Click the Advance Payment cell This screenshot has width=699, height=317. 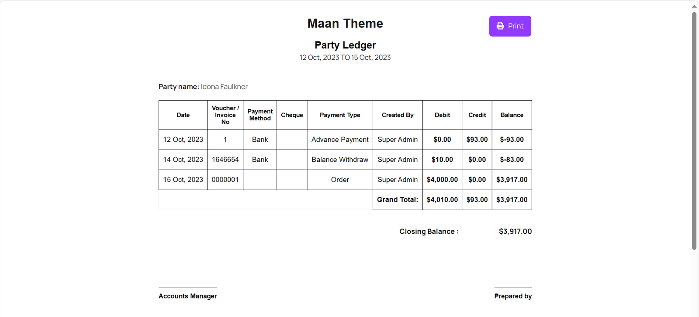340,140
